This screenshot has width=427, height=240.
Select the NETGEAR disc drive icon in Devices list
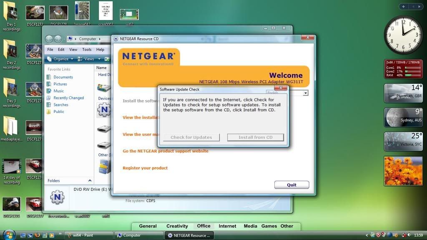[104, 110]
